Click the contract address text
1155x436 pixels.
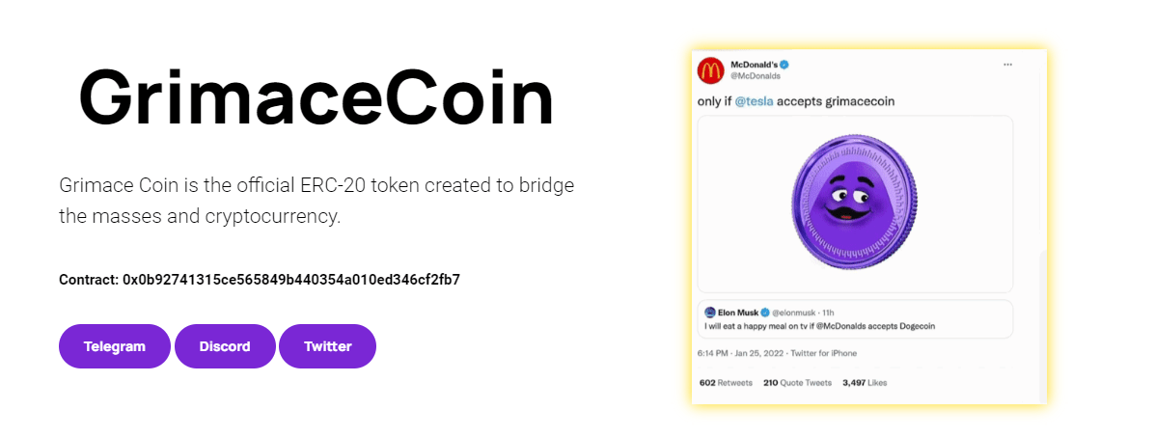point(260,280)
